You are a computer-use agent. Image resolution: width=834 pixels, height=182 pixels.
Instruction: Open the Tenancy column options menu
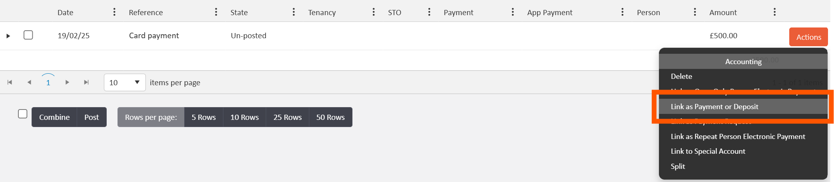[x=374, y=12]
